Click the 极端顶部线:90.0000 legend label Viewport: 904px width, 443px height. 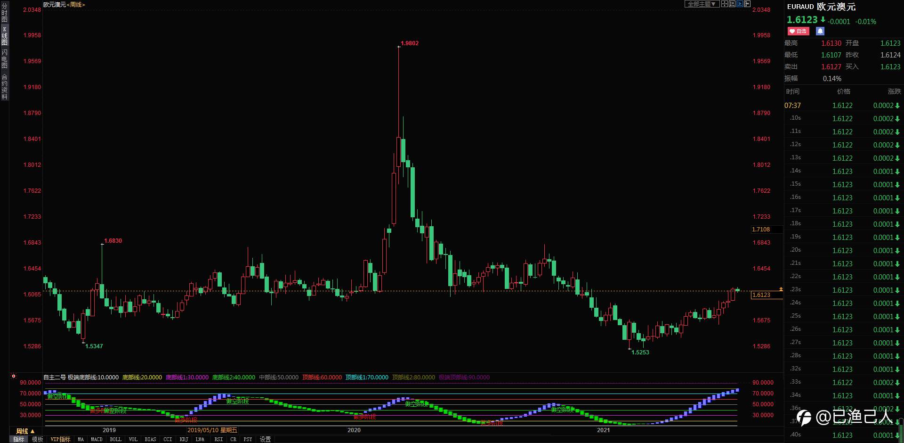(x=464, y=377)
